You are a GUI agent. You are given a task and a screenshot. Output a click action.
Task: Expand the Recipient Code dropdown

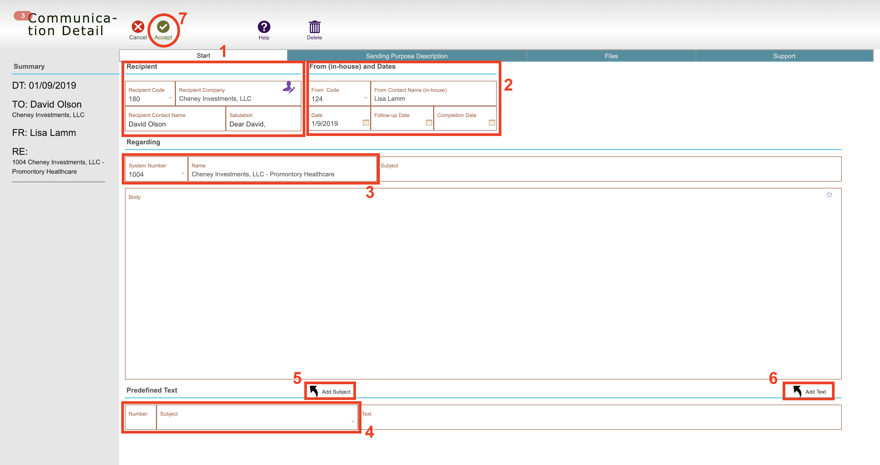click(170, 98)
